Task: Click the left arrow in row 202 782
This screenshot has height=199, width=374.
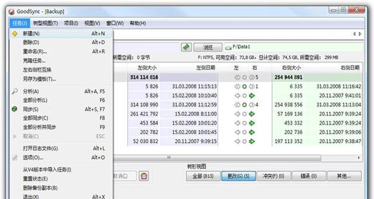Action: click(237, 132)
